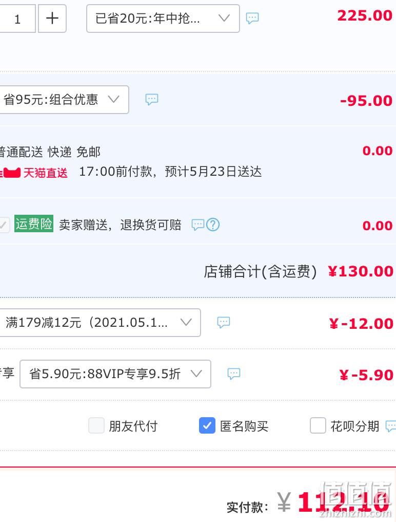
Task: Click the 天猫直送 cat logo icon
Action: point(11,173)
